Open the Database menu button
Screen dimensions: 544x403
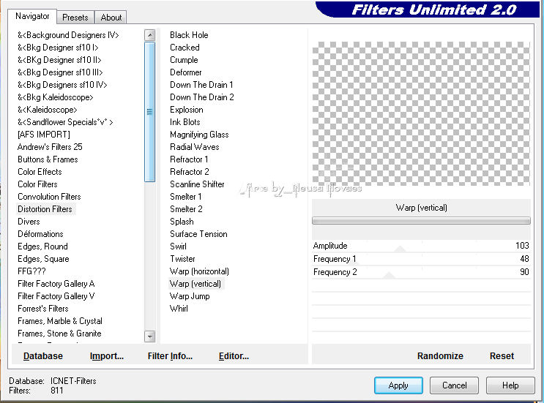coord(43,356)
